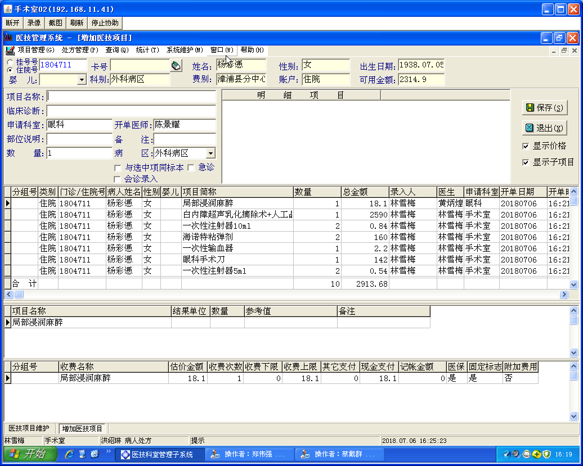
Task: Click the show desktop quick launch icon
Action: click(x=82, y=454)
